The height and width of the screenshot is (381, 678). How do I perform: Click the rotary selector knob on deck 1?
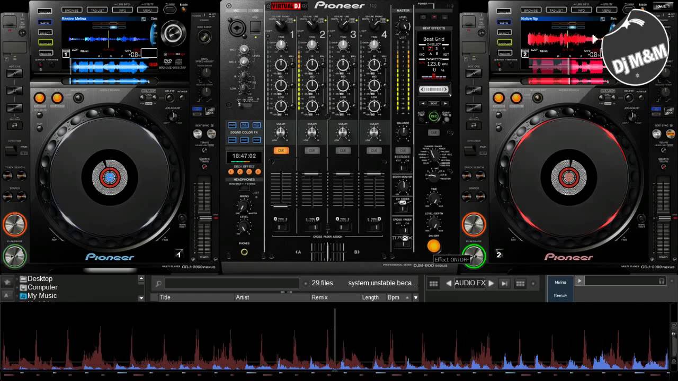point(173,33)
